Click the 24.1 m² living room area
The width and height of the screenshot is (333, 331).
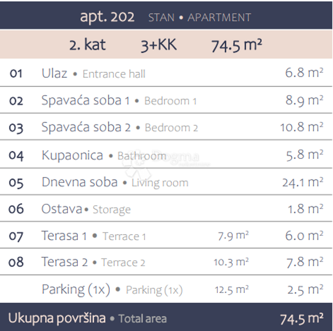[303, 182]
